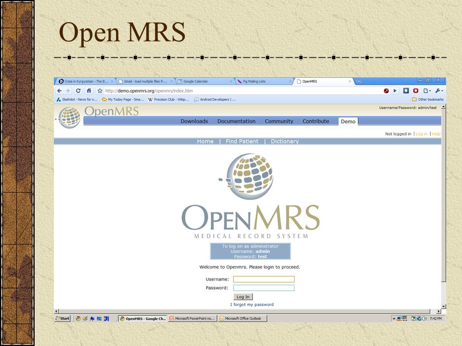Click the OpenMRS Google Chrome taskbar button
The image size is (462, 346).
tap(143, 318)
